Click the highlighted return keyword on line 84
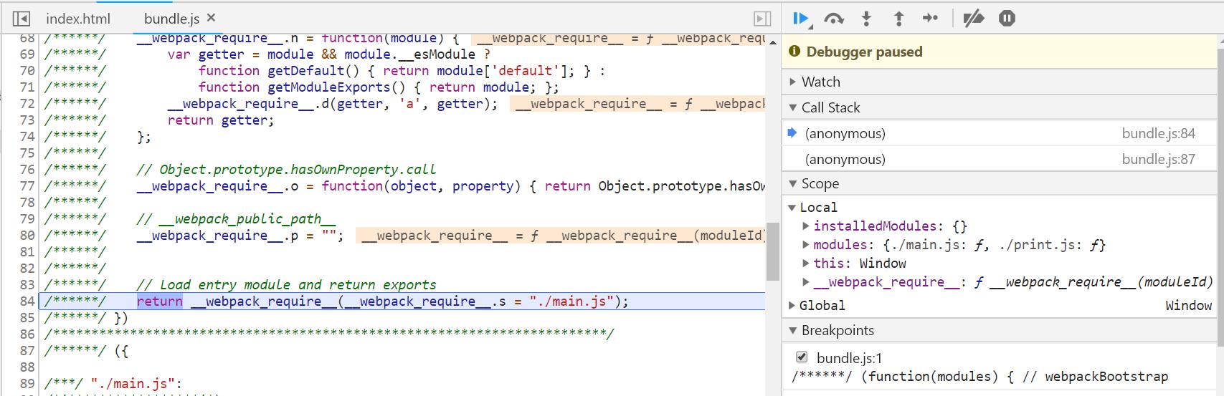Screen dimensions: 1224x396 point(159,301)
